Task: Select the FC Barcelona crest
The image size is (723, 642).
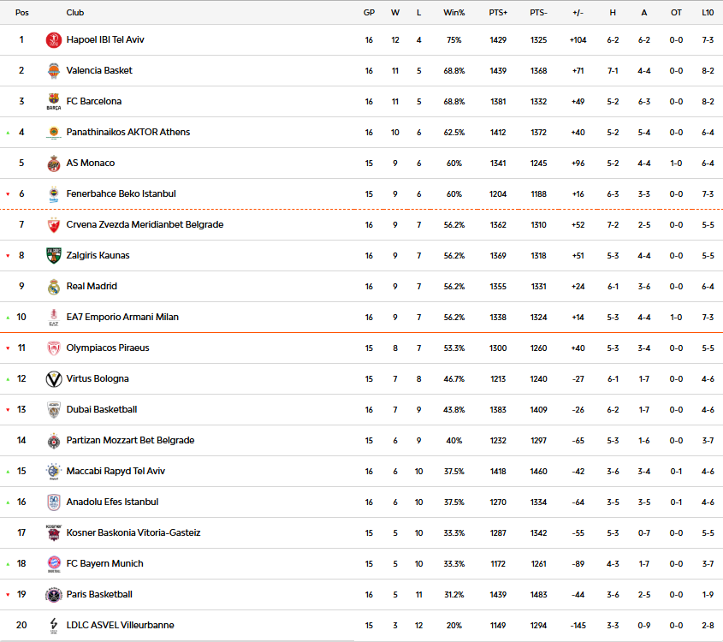Action: pyautogui.click(x=54, y=102)
